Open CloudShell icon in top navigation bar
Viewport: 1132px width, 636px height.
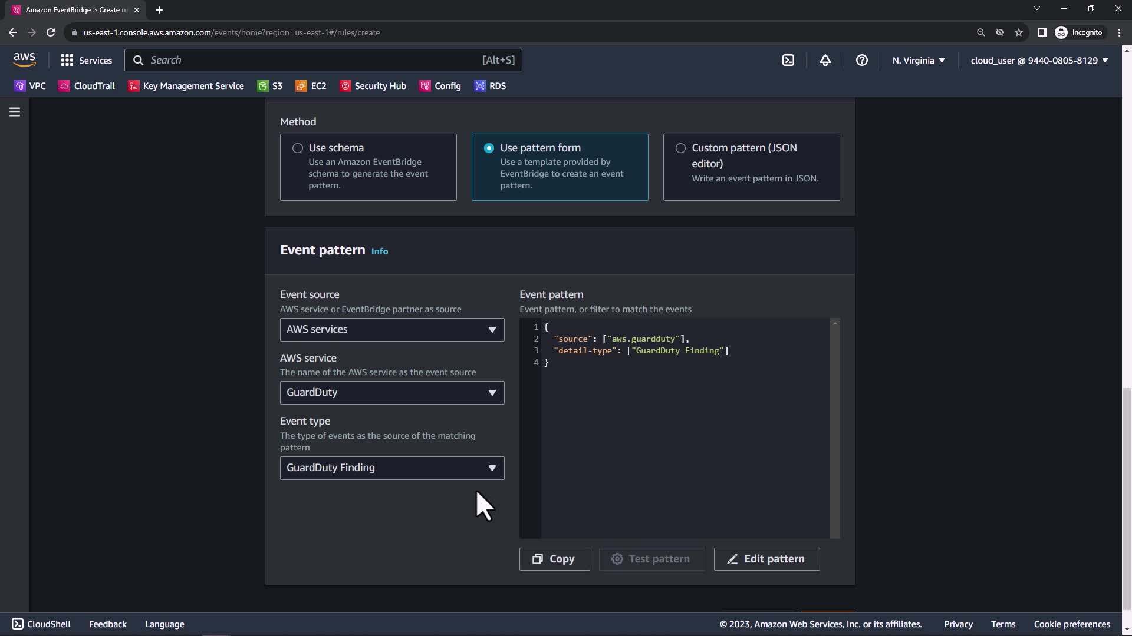(x=788, y=60)
